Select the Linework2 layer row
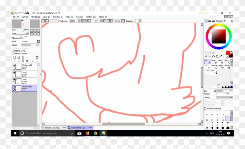 [x=24, y=67]
